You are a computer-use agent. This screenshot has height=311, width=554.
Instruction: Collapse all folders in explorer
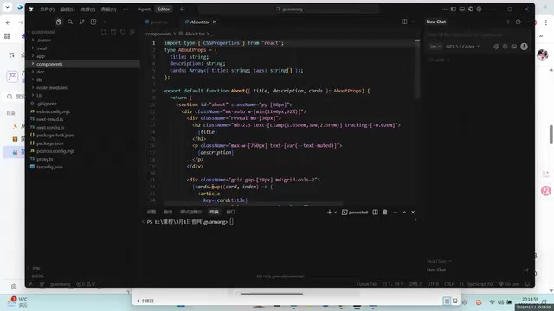click(132, 32)
